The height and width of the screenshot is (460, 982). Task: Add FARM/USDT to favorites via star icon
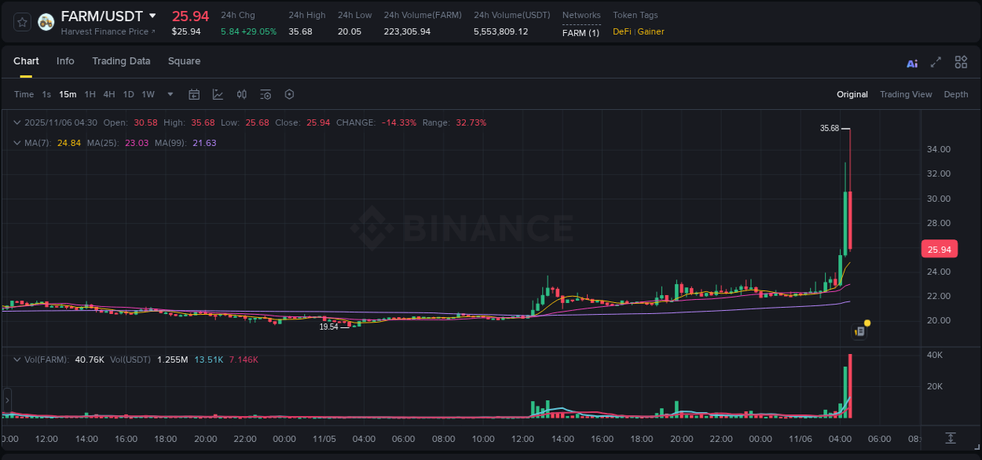(22, 22)
